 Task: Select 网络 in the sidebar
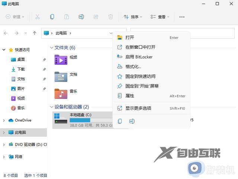pos(19,157)
